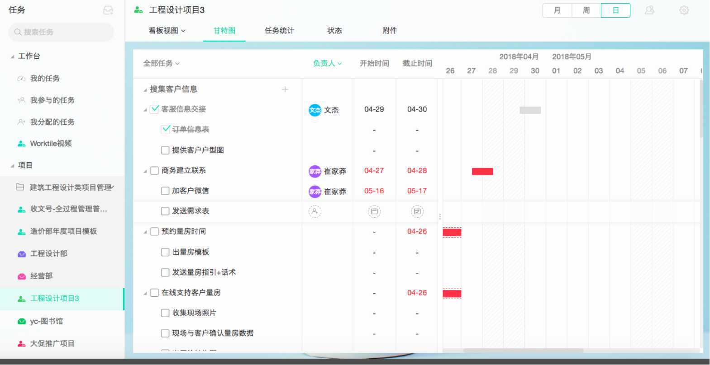This screenshot has height=365, width=710.
Task: Uncheck 客服信息交接 task checkbox
Action: 155,109
